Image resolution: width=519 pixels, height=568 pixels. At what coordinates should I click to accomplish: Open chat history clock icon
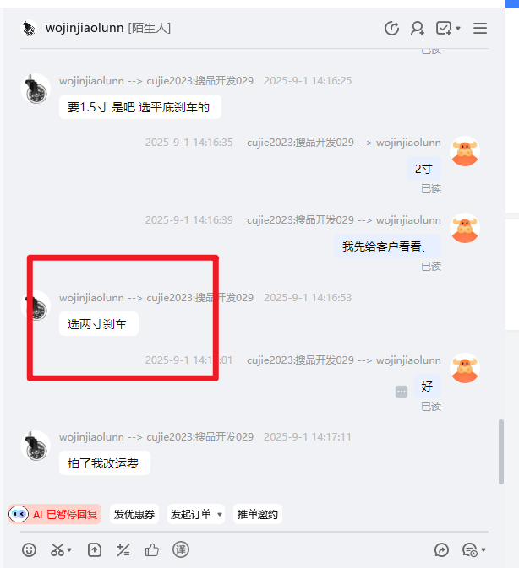[391, 28]
